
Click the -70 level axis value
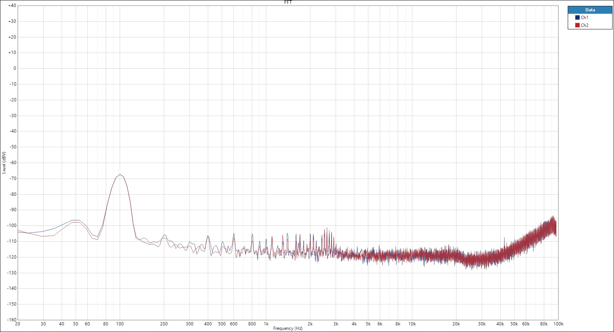click(13, 178)
